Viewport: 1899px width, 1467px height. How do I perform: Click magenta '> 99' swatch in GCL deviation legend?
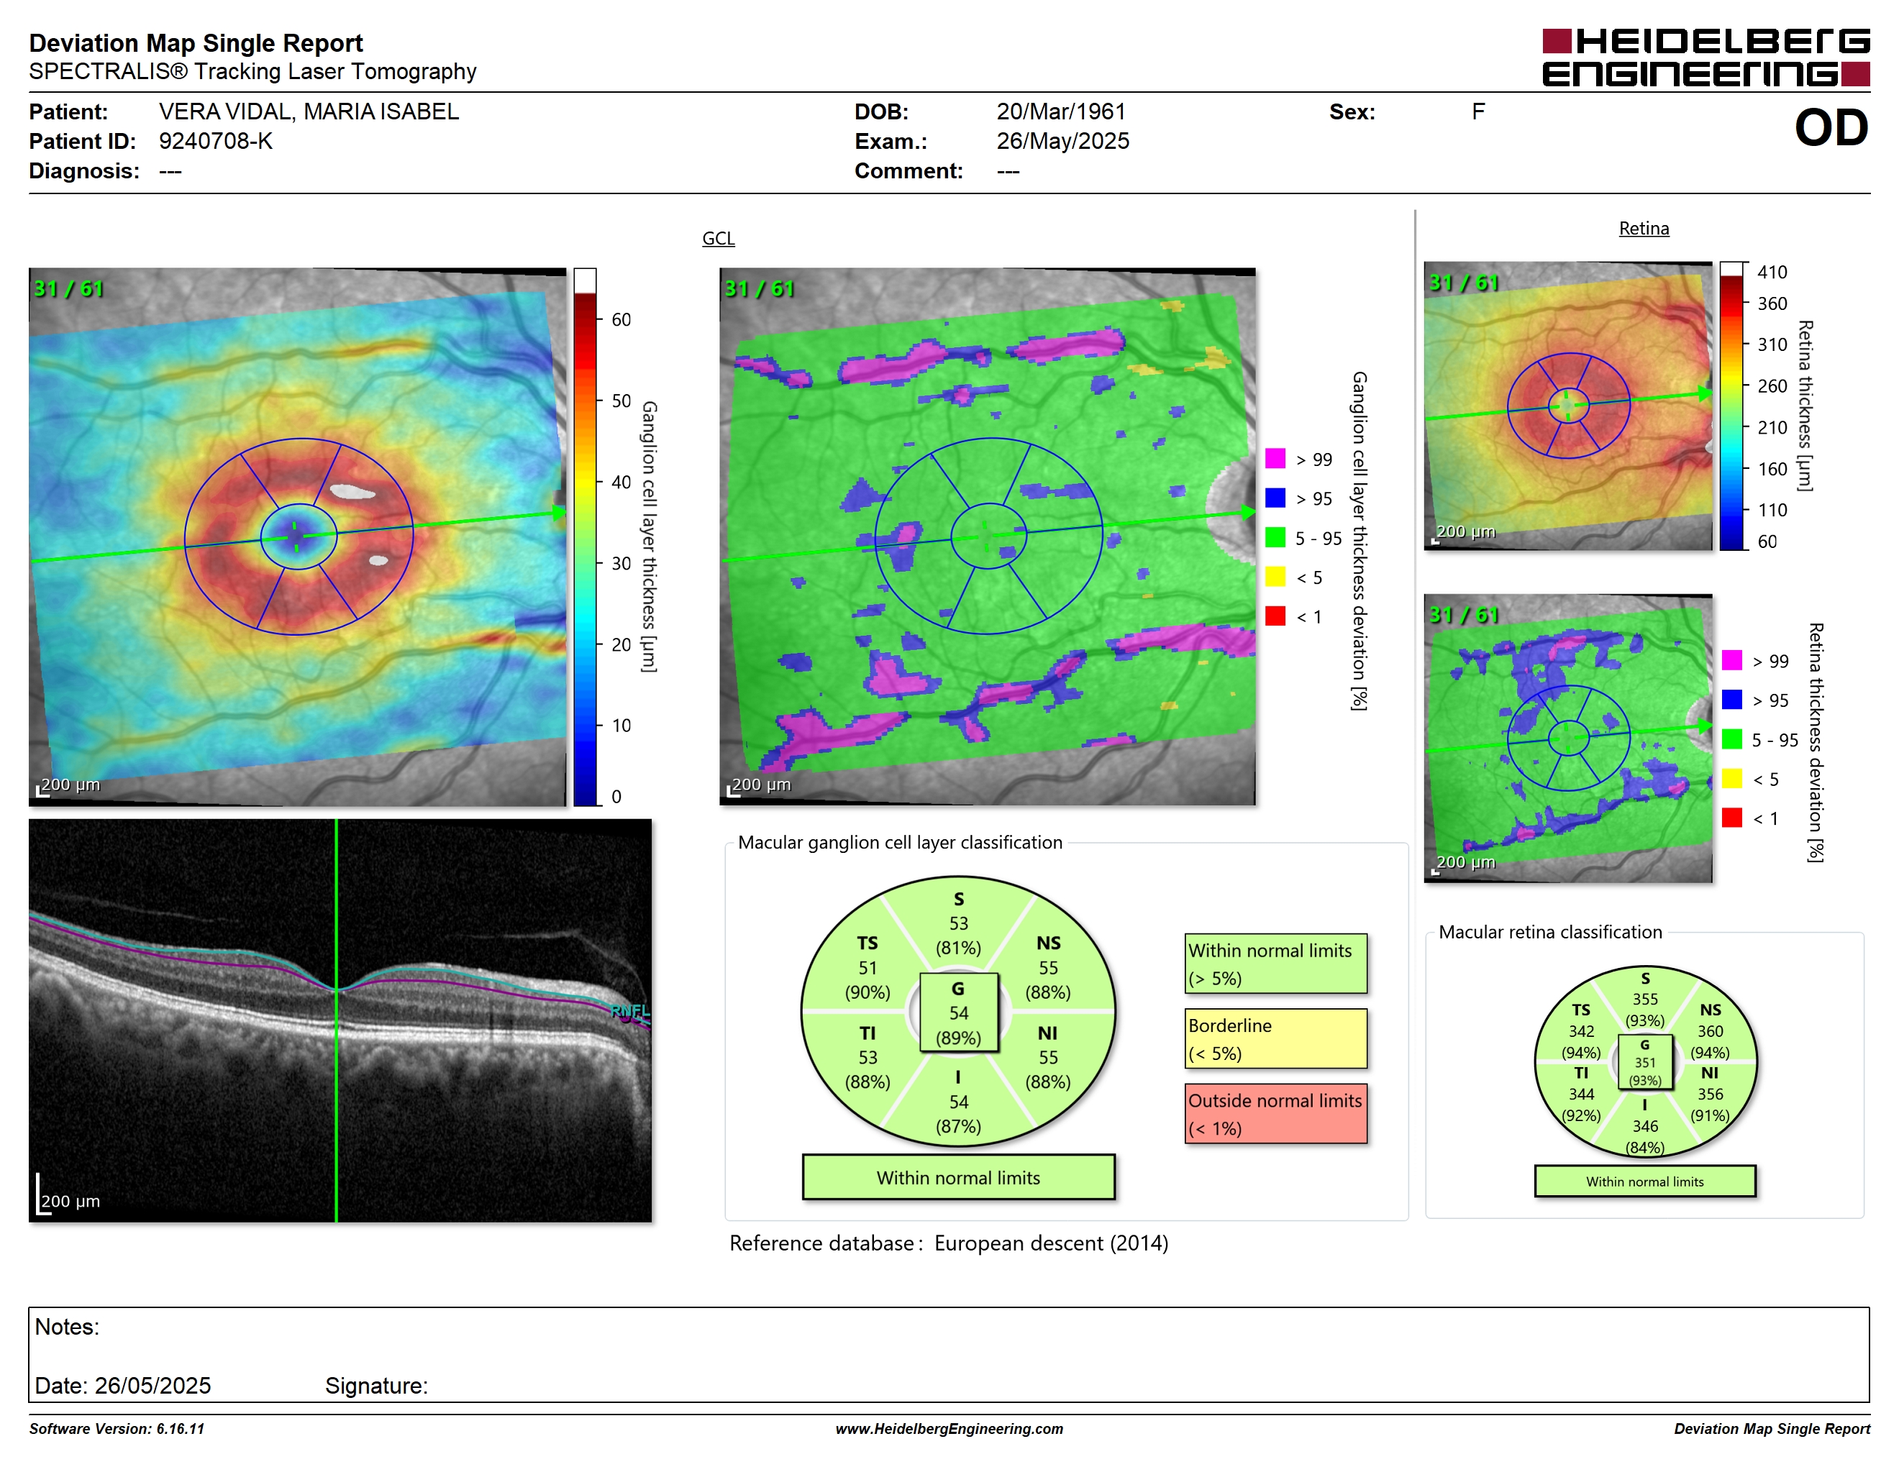click(1275, 458)
